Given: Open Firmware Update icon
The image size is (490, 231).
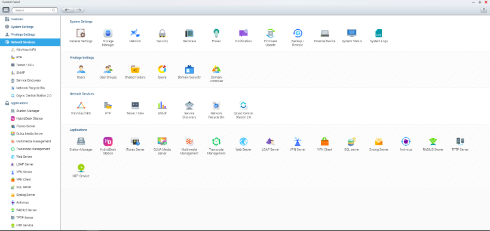Looking at the screenshot, I should [x=270, y=33].
